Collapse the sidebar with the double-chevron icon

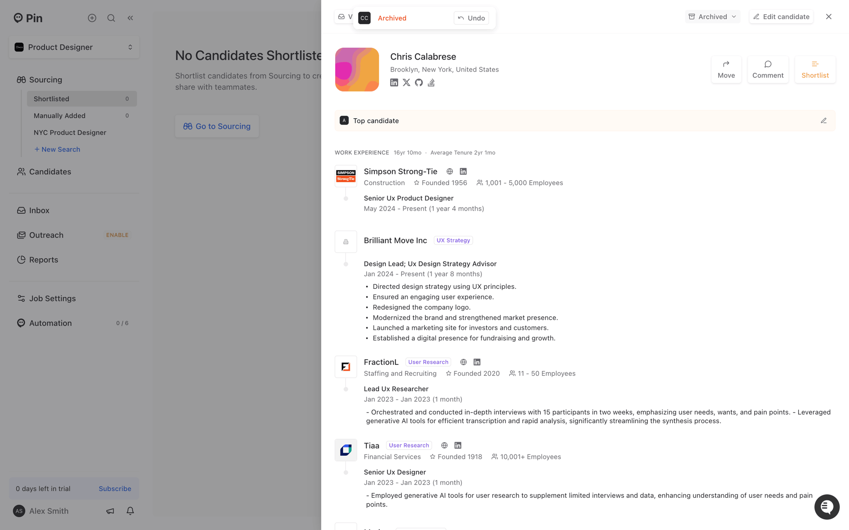tap(130, 18)
